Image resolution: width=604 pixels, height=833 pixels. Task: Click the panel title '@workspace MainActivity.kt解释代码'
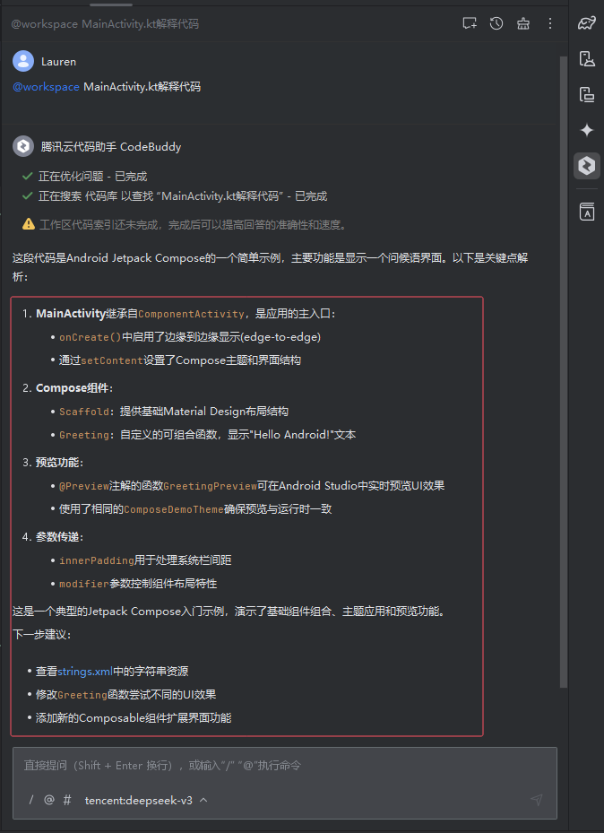[105, 23]
